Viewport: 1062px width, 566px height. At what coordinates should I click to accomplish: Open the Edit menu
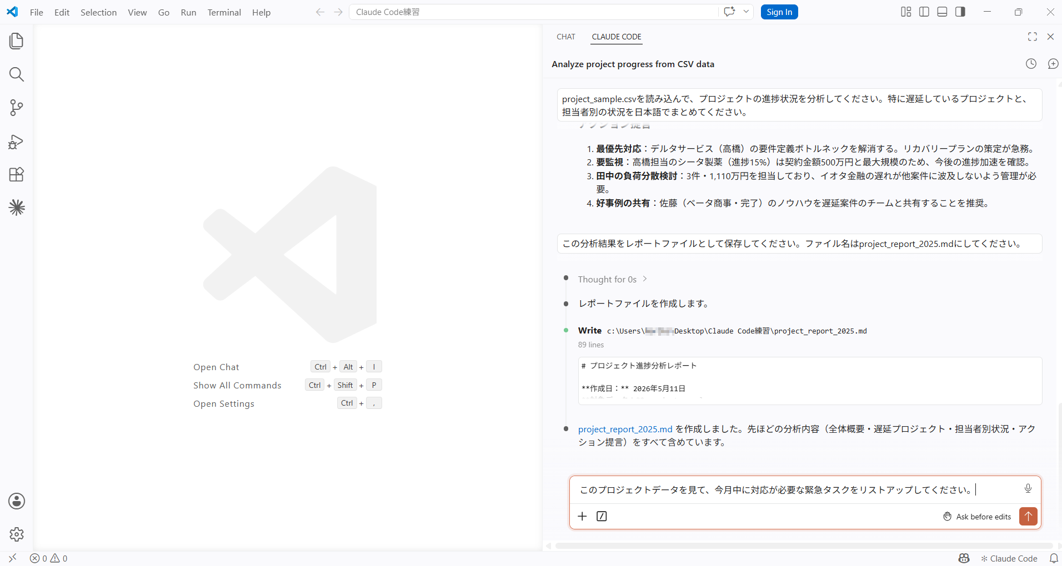pos(62,12)
